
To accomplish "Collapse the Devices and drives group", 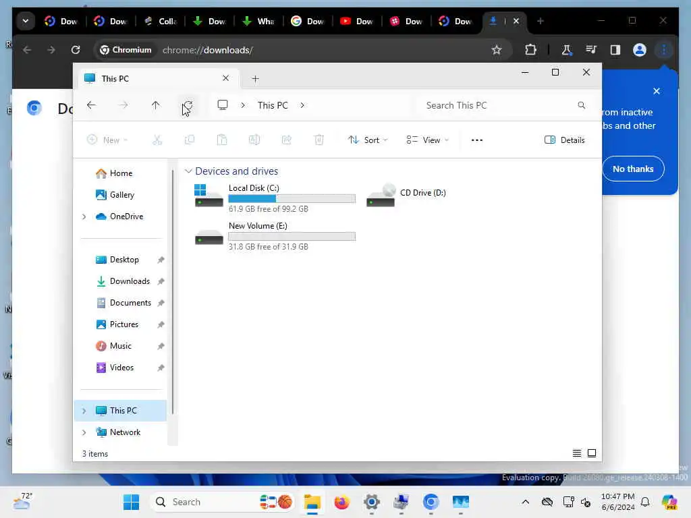I will (x=189, y=171).
